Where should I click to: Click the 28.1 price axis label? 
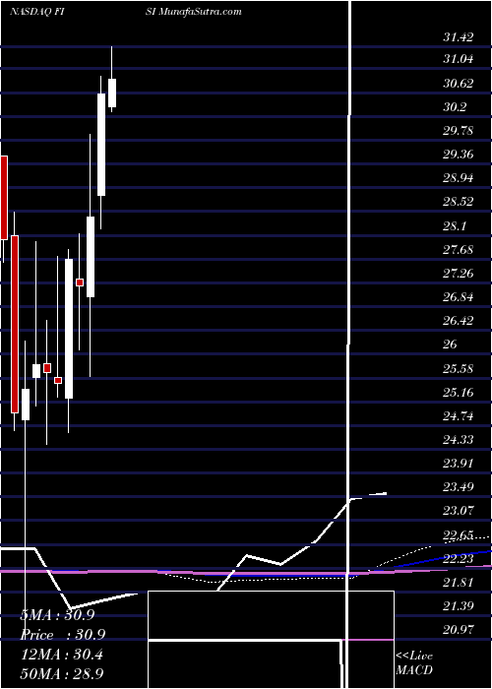455,225
